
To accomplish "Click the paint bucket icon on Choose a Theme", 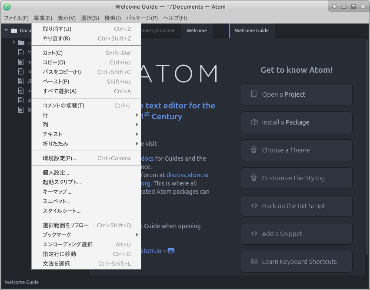I will coord(253,150).
